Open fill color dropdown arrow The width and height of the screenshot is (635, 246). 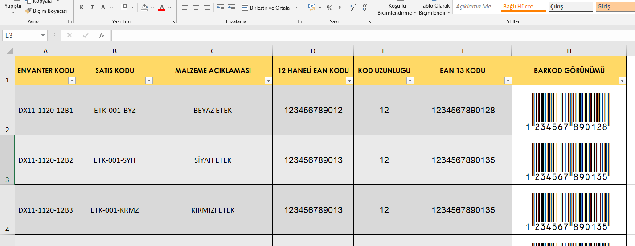coord(153,8)
